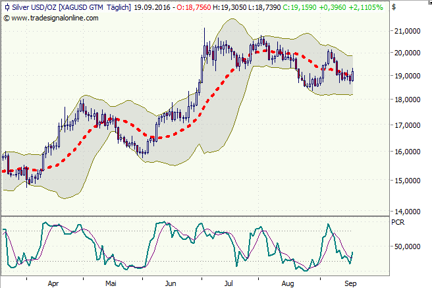Screen dimensions: 432x288
Task: Click the low value L:18,7390
Action: tap(265, 7)
